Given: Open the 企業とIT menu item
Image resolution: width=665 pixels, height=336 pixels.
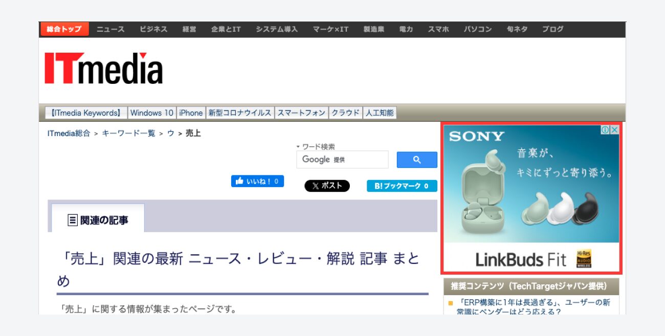Looking at the screenshot, I should [226, 29].
